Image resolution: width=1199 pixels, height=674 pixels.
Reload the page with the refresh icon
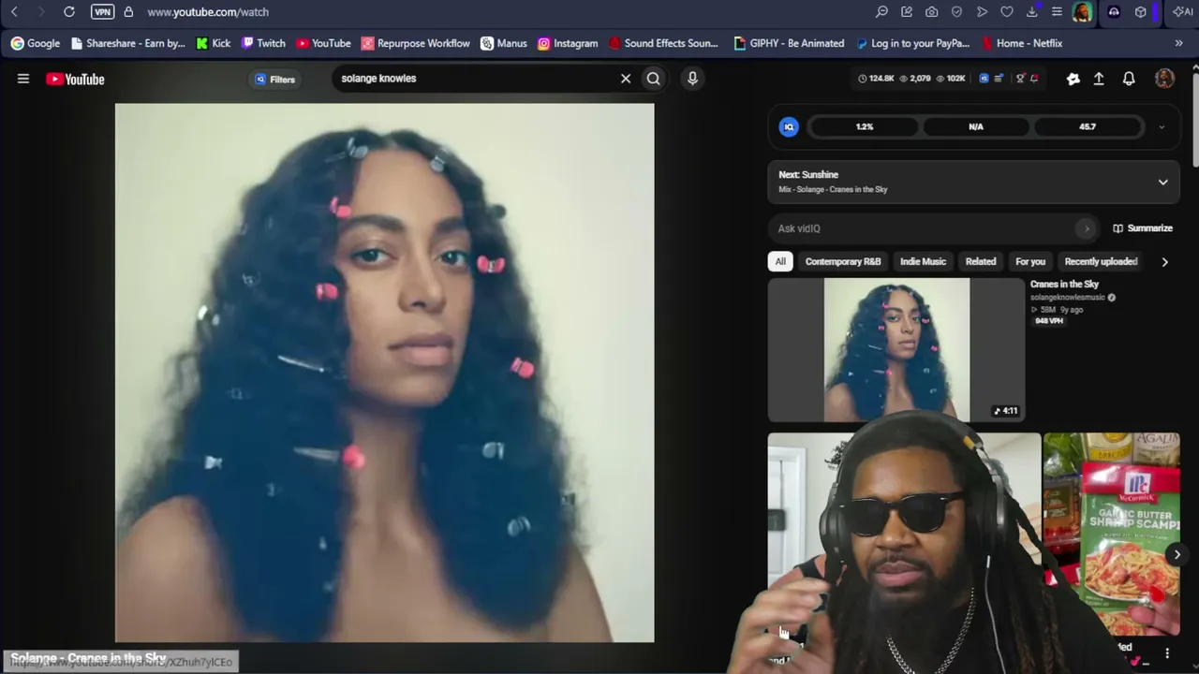coord(68,12)
